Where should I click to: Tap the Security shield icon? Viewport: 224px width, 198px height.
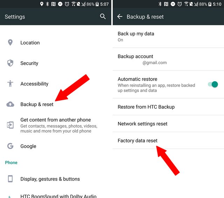coord(10,63)
